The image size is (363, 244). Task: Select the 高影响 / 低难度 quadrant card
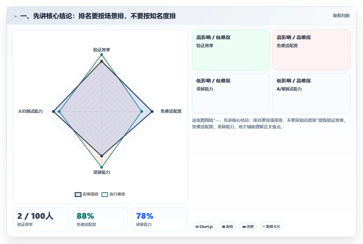click(231, 50)
